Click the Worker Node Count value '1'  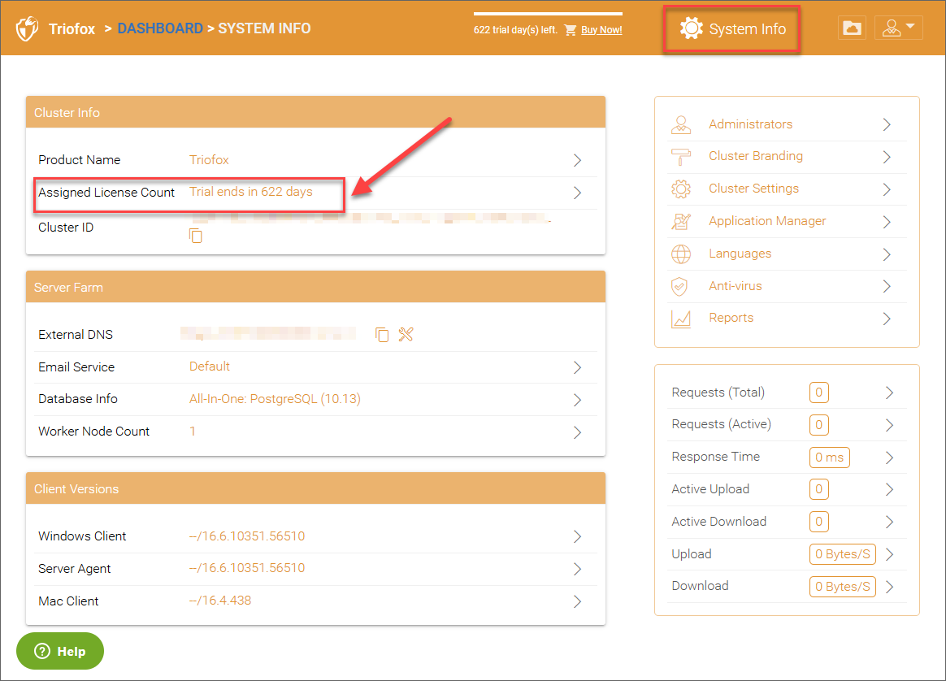[193, 432]
